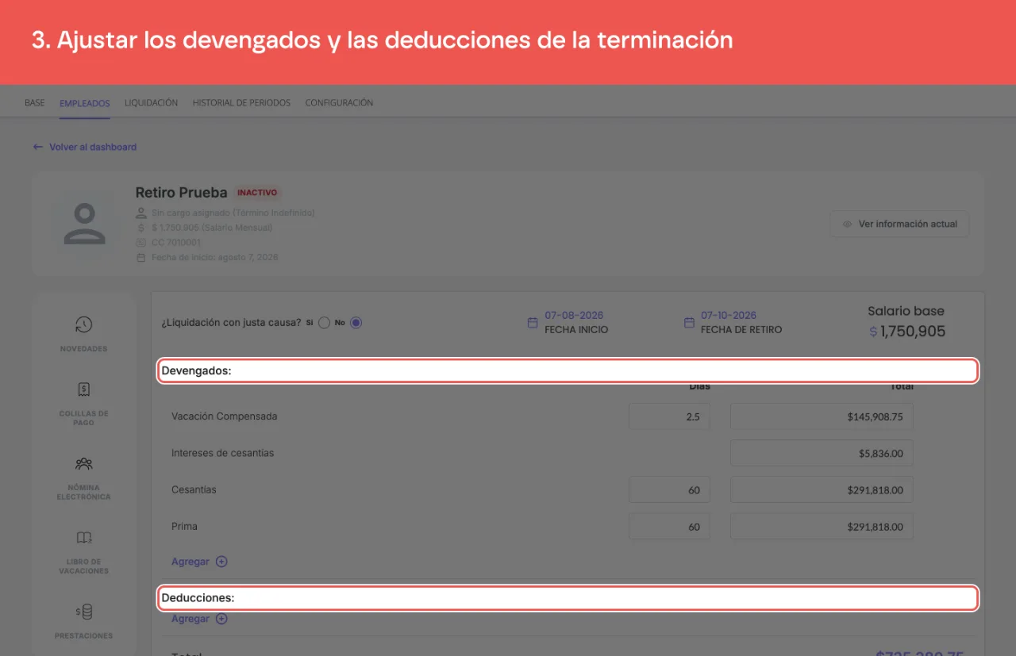
Task: Click Ver información actual button
Action: click(899, 224)
